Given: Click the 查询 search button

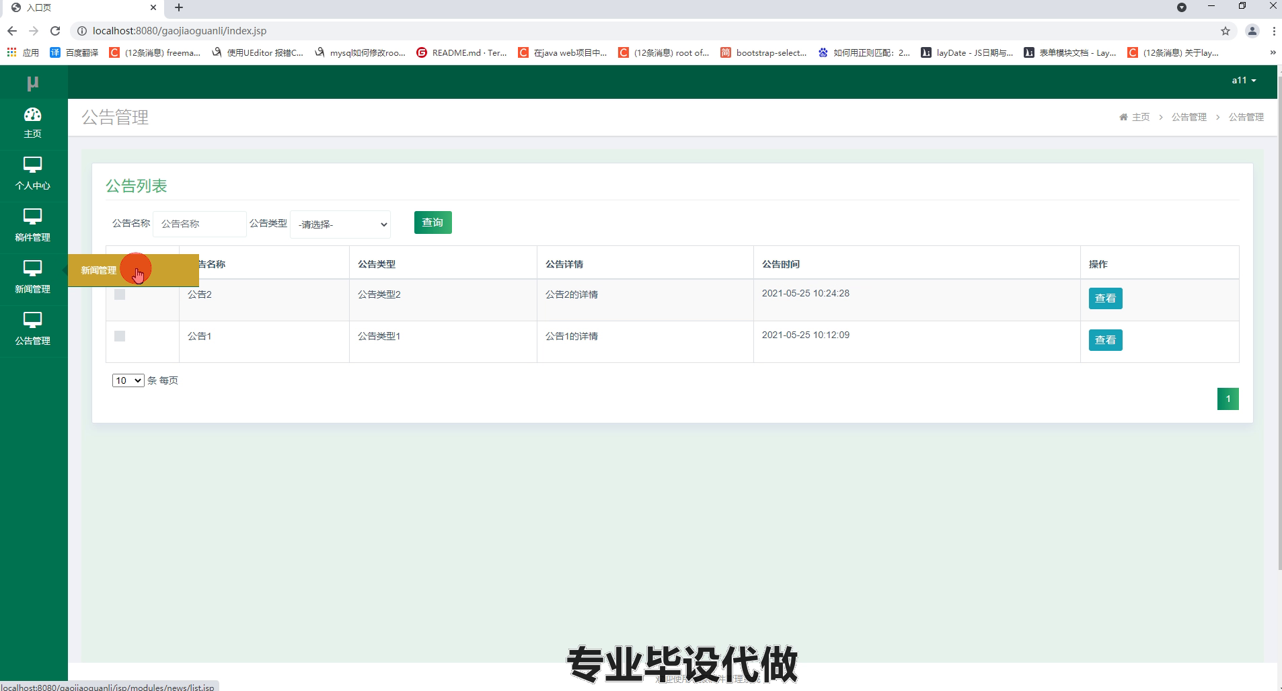Looking at the screenshot, I should [x=432, y=222].
